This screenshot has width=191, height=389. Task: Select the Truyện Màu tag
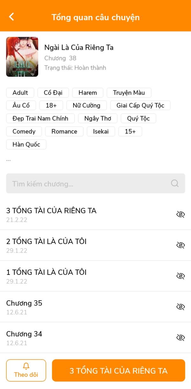pos(129,93)
